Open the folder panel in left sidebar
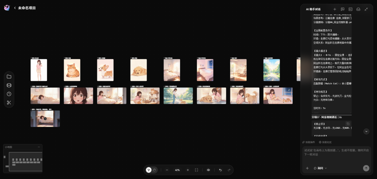The width and height of the screenshot is (377, 179). point(9,77)
